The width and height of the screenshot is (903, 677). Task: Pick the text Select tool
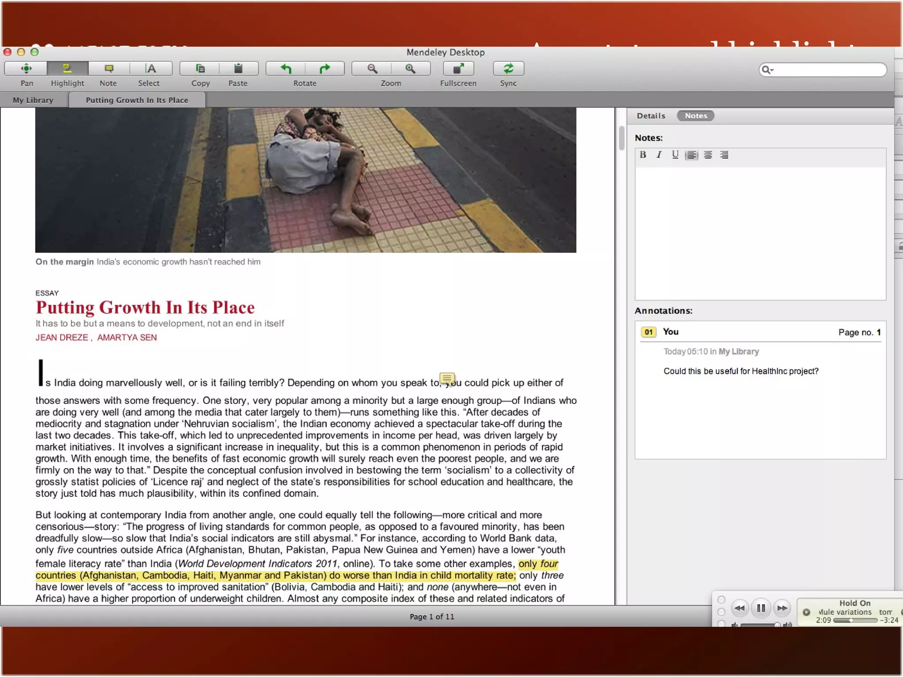pos(150,69)
